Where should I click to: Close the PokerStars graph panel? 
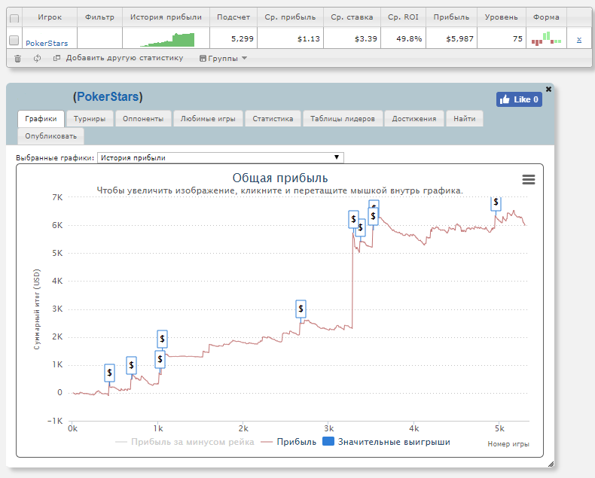(x=548, y=89)
